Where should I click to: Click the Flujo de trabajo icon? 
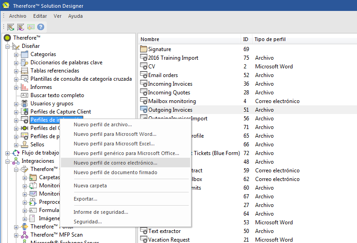click(x=16, y=153)
